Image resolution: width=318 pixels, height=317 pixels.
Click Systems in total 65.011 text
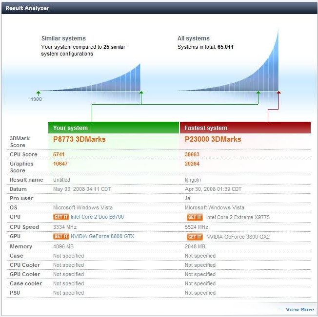tap(205, 47)
